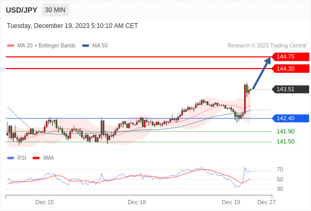311x211 pixels.
Task: Click the 141.50 green support label
Action: coord(286,141)
